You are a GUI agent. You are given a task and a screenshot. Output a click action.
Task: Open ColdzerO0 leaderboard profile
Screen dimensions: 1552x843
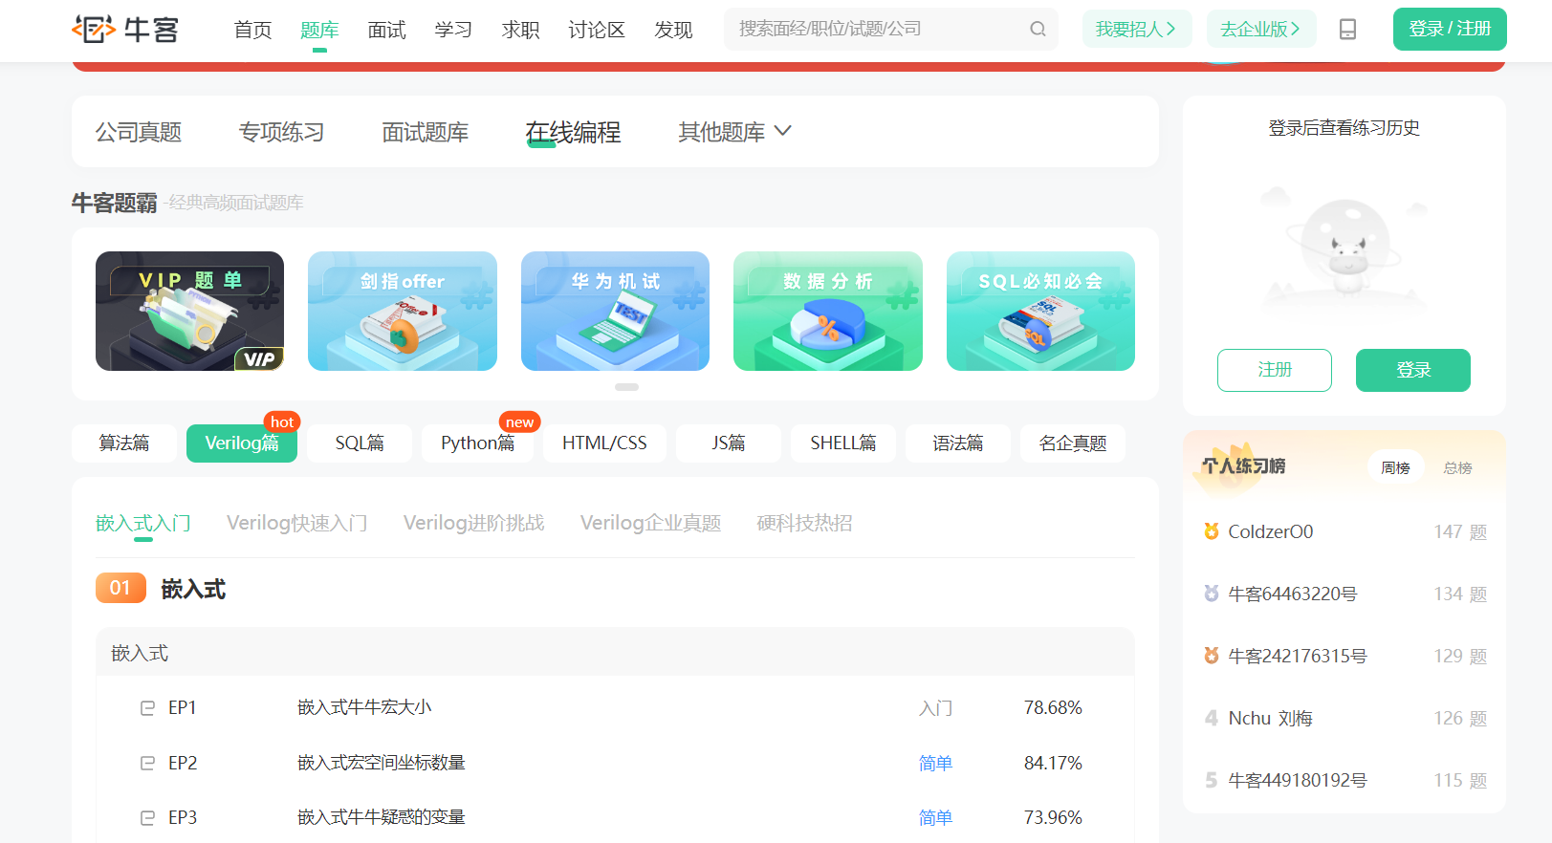[1271, 531]
